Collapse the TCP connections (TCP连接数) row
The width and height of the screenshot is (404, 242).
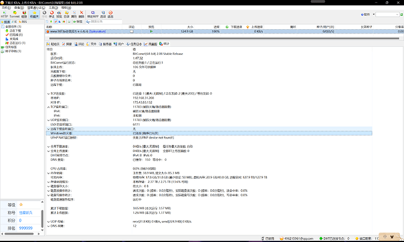coord(49,94)
